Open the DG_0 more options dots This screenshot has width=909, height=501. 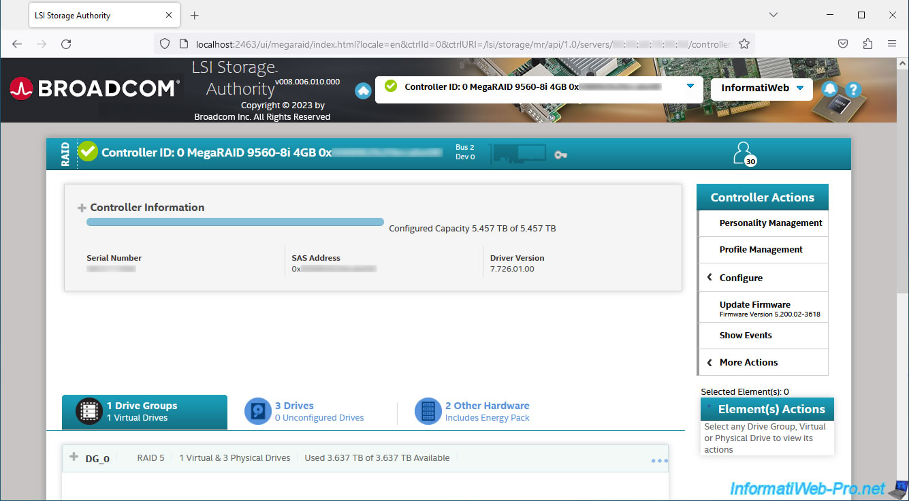[659, 461]
